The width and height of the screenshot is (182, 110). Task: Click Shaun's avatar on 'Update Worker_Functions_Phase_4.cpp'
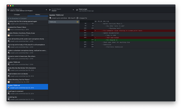[9, 35]
